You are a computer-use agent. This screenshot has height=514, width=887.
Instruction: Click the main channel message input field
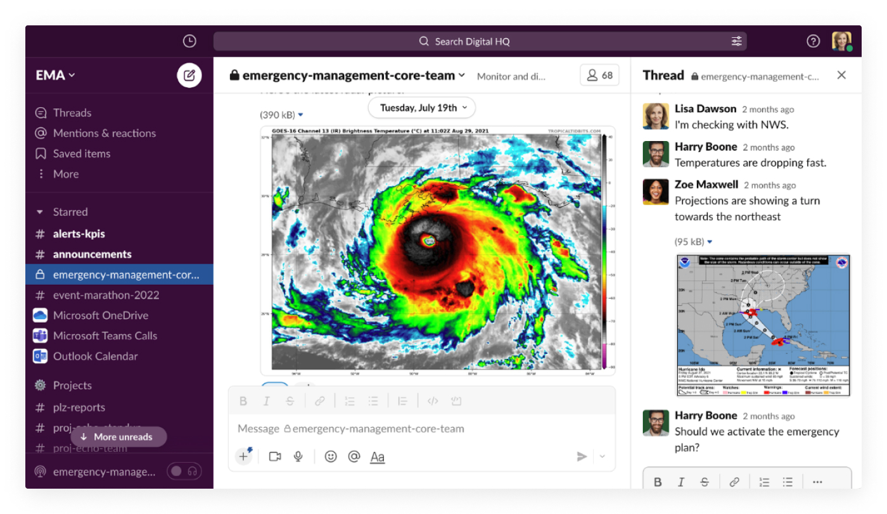point(421,429)
